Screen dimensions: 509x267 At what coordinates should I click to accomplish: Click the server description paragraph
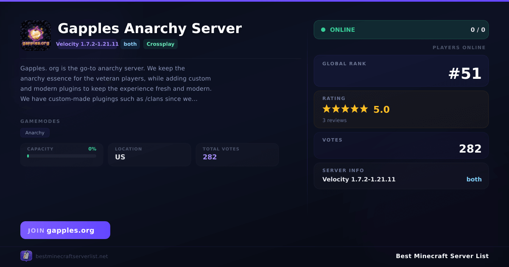[x=116, y=83]
